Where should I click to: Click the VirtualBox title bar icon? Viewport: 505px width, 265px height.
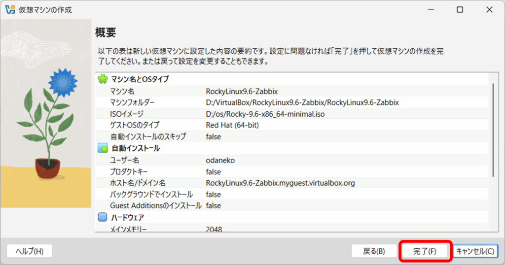10,10
